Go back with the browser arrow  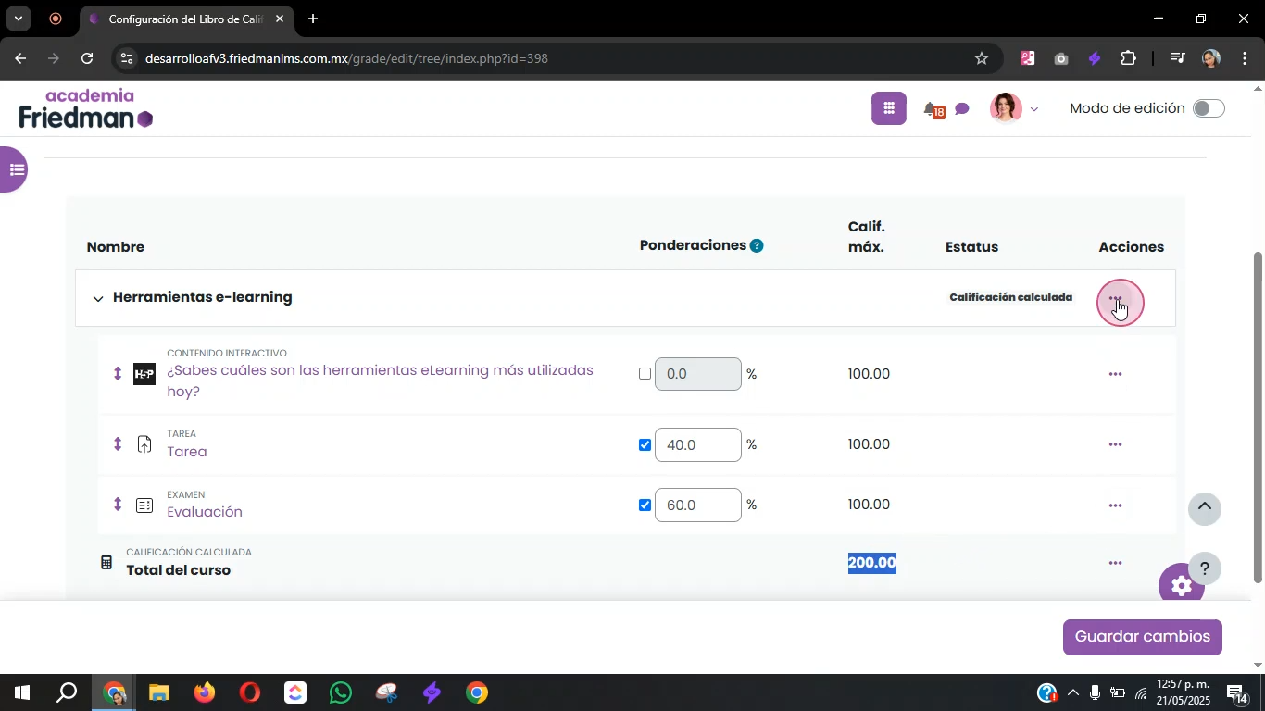point(19,58)
